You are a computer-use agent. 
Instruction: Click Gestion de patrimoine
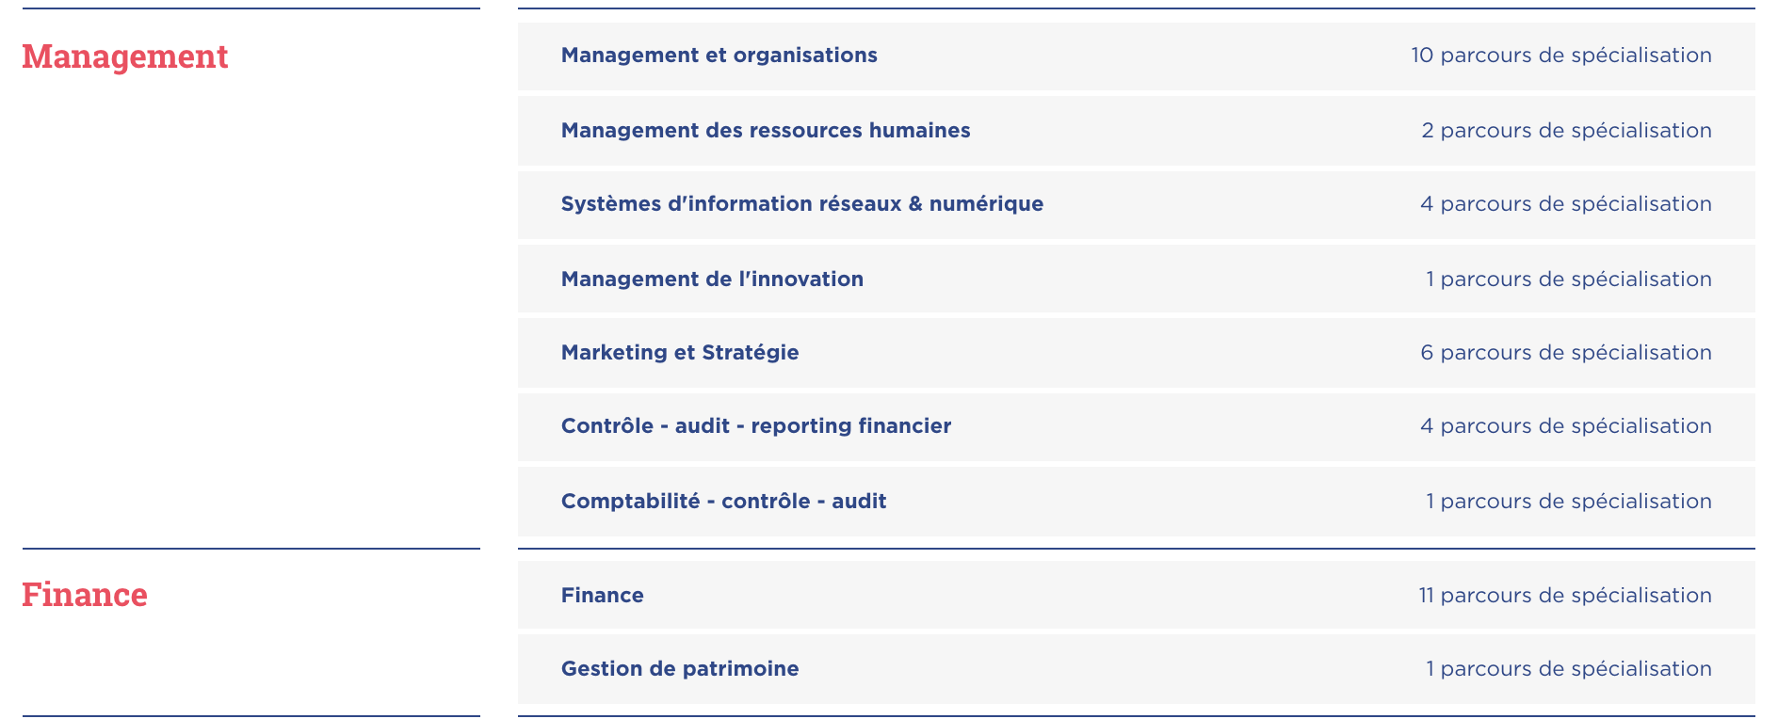point(679,669)
